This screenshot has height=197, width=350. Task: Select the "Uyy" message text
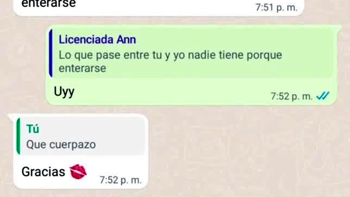pos(64,92)
